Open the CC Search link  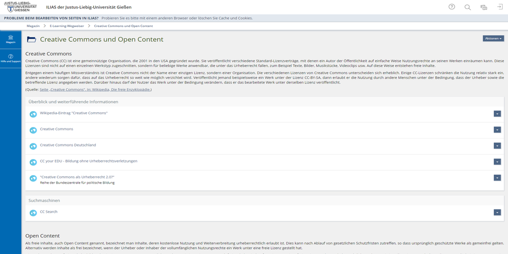pos(49,212)
